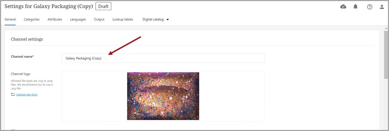Open the notifications bell
This screenshot has height=131, width=389.
coord(355,7)
